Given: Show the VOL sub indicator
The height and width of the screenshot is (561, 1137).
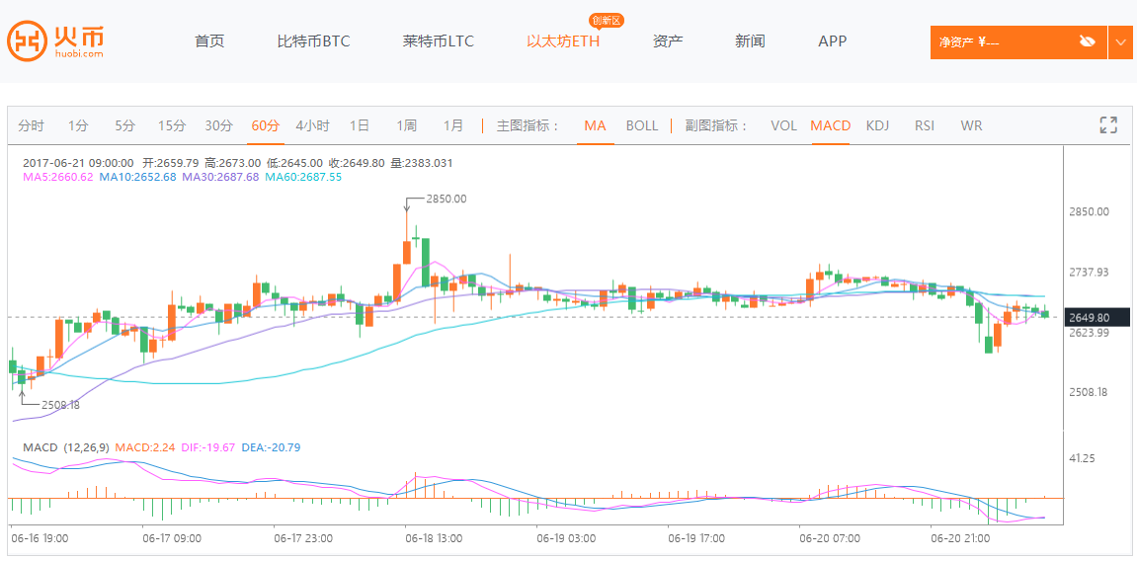Looking at the screenshot, I should 783,125.
